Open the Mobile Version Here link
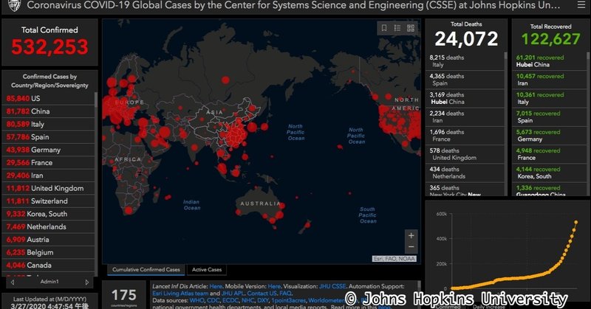 tap(274, 286)
